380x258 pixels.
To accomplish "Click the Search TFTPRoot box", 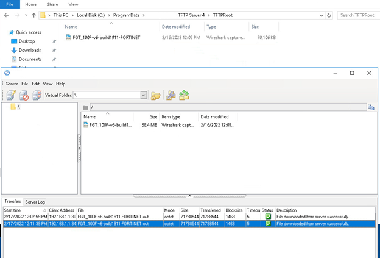I will click(x=359, y=15).
